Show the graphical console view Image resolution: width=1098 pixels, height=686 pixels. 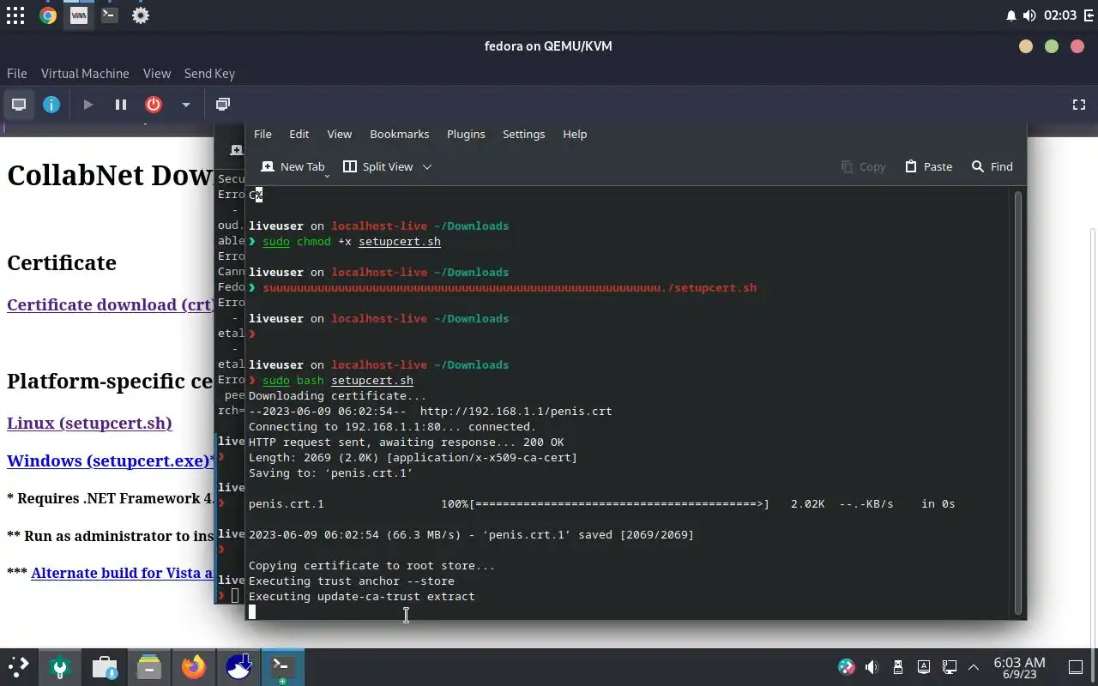(19, 105)
